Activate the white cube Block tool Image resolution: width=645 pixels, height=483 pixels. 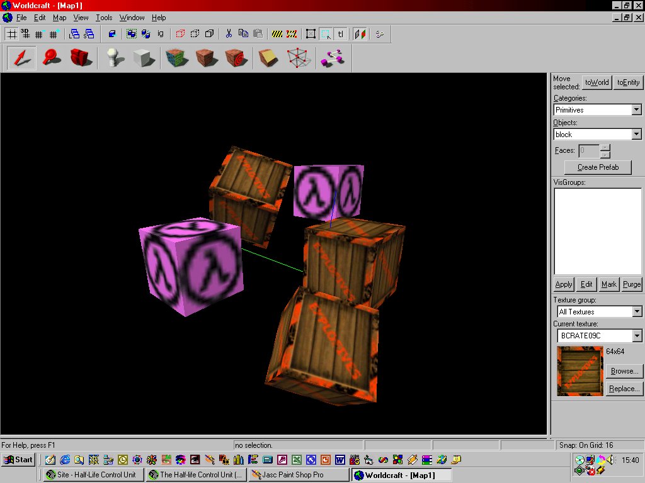tap(144, 58)
